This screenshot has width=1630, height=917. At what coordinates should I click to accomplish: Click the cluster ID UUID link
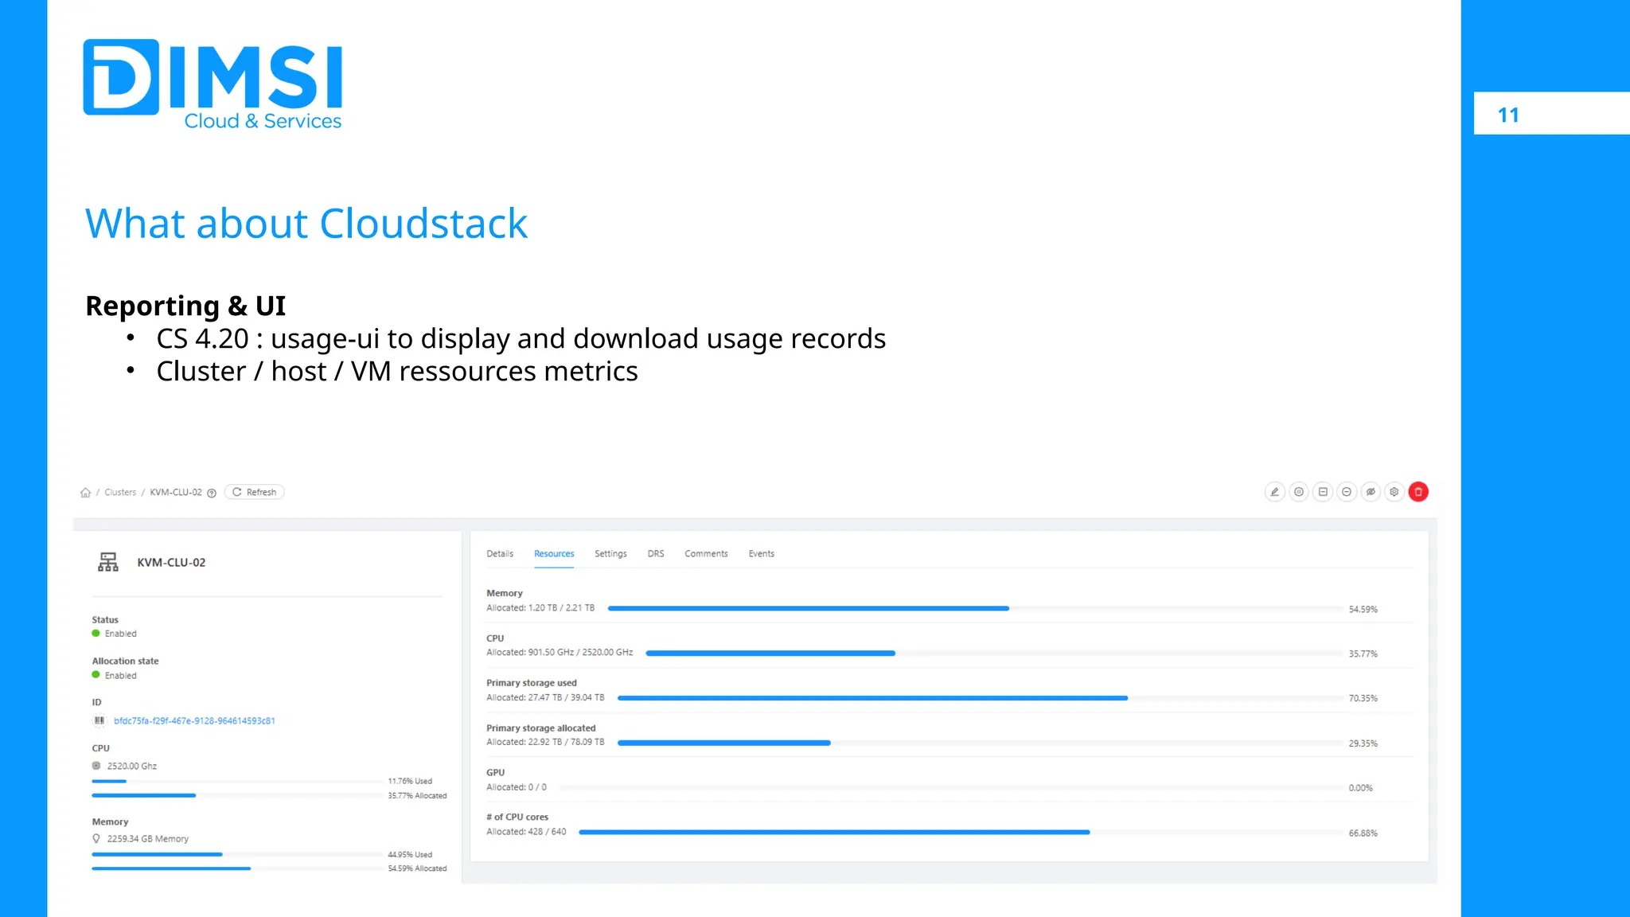click(x=194, y=721)
